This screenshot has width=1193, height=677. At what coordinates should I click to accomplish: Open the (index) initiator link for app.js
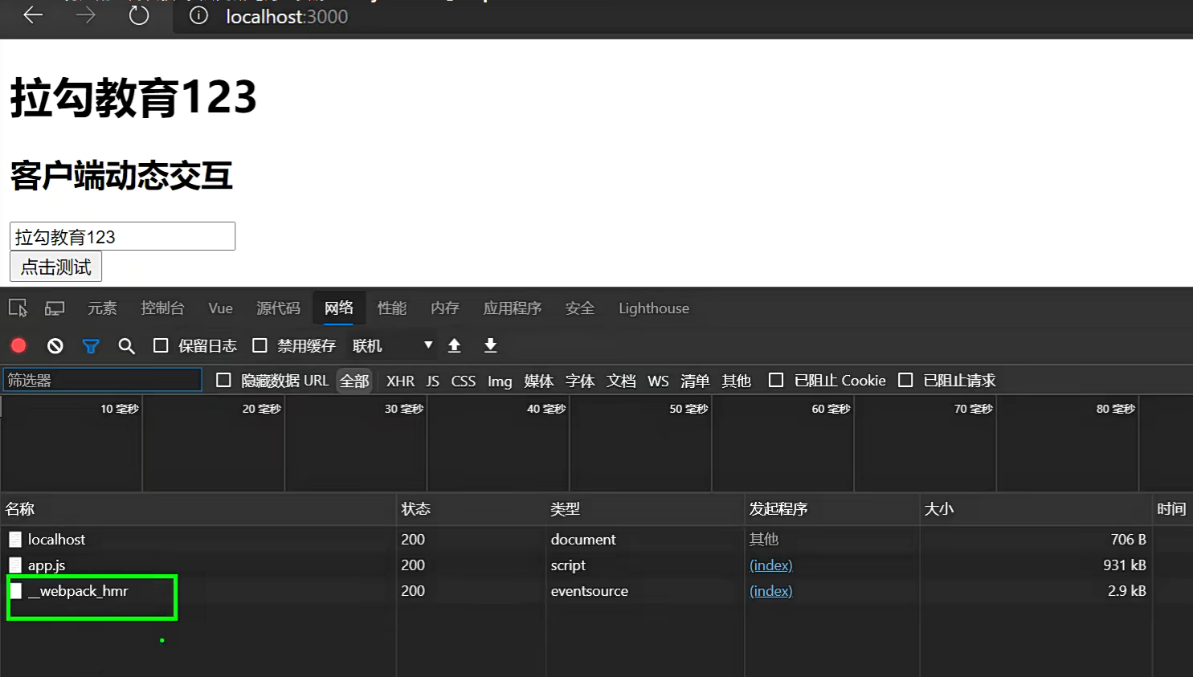tap(770, 565)
